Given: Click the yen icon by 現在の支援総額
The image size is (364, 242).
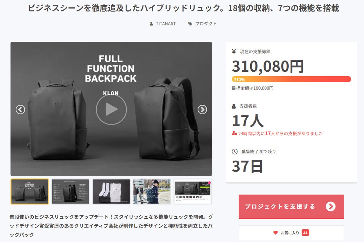Looking at the screenshot, I should (x=234, y=51).
